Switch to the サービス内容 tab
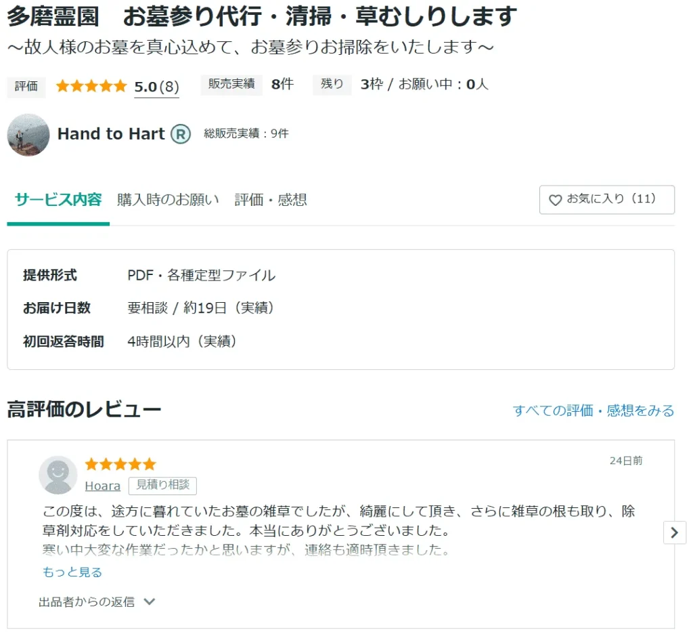The width and height of the screenshot is (693, 632). coord(58,200)
